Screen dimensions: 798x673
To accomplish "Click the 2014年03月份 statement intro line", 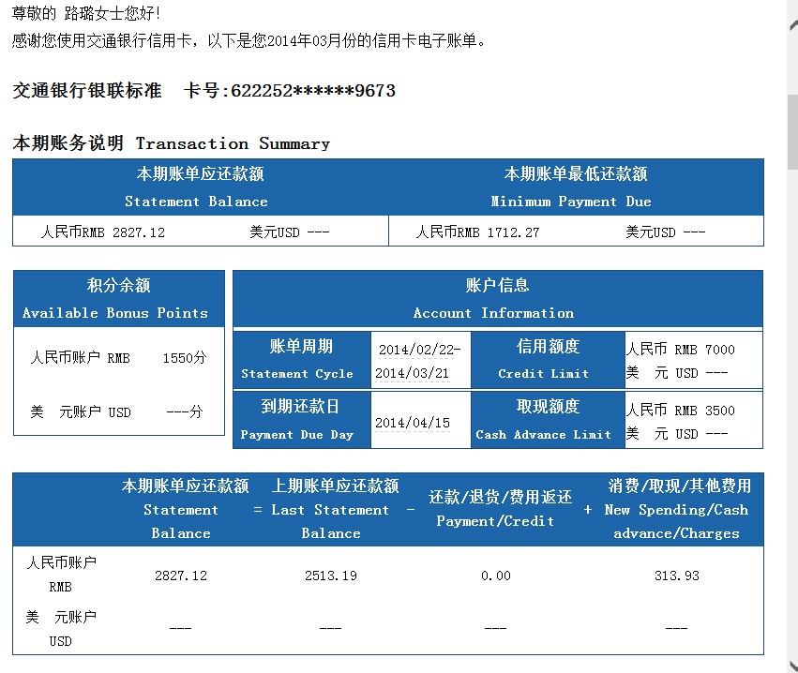I will point(248,40).
